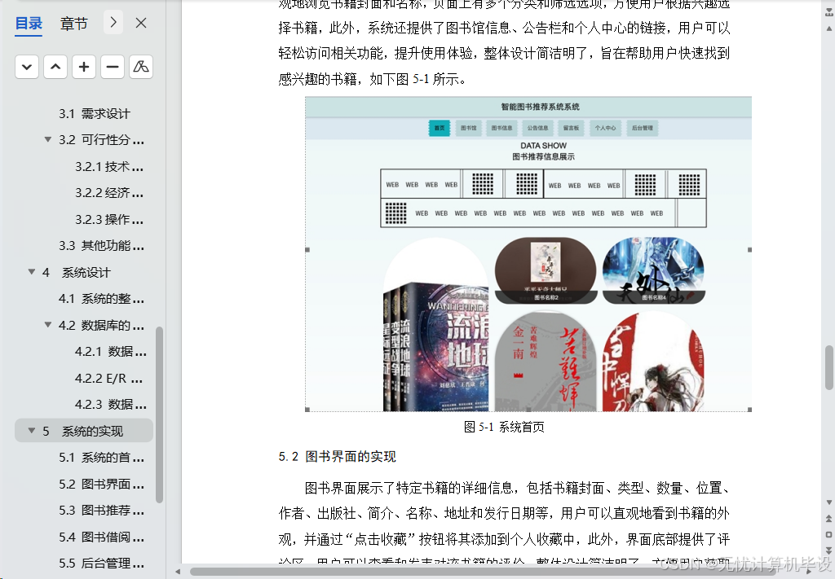Click 公告信息 in embedded screenshot nav

pos(537,128)
